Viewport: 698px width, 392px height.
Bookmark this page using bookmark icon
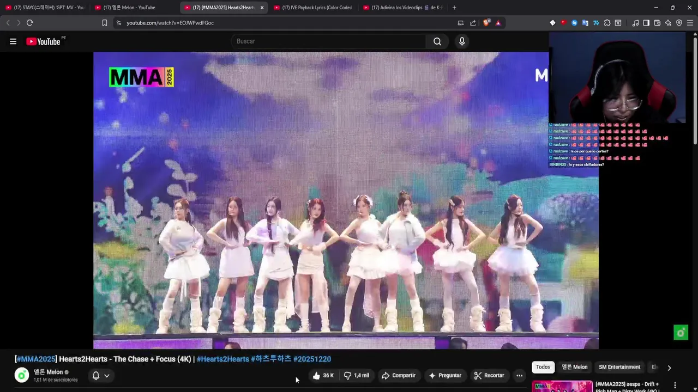pyautogui.click(x=105, y=23)
